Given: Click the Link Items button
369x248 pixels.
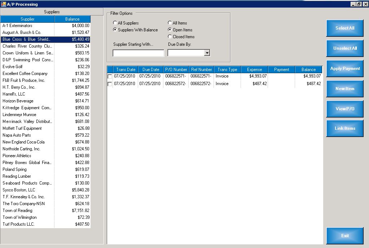Looking at the screenshot, I should click(345, 128).
